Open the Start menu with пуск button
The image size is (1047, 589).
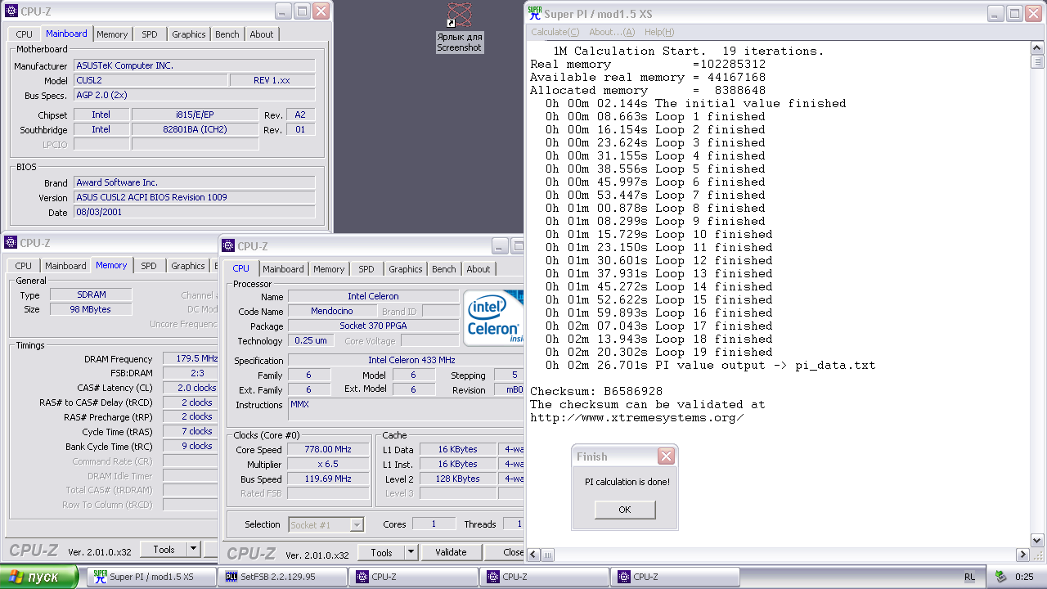coord(41,577)
